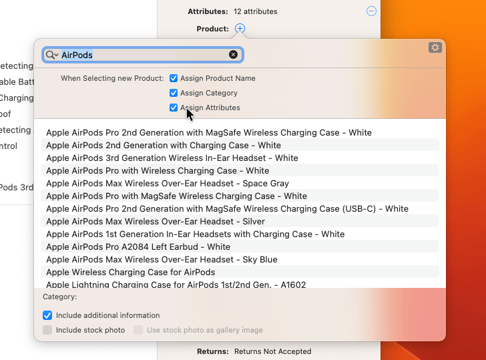This screenshot has height=360, width=486.
Task: Select Apple Wireless Charging Case for AirPods
Action: click(240, 273)
